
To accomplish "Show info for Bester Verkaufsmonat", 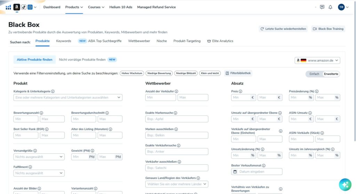I will [x=264, y=165].
